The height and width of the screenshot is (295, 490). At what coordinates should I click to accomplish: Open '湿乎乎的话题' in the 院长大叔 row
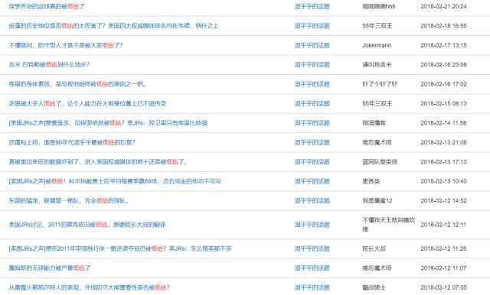pos(312,248)
